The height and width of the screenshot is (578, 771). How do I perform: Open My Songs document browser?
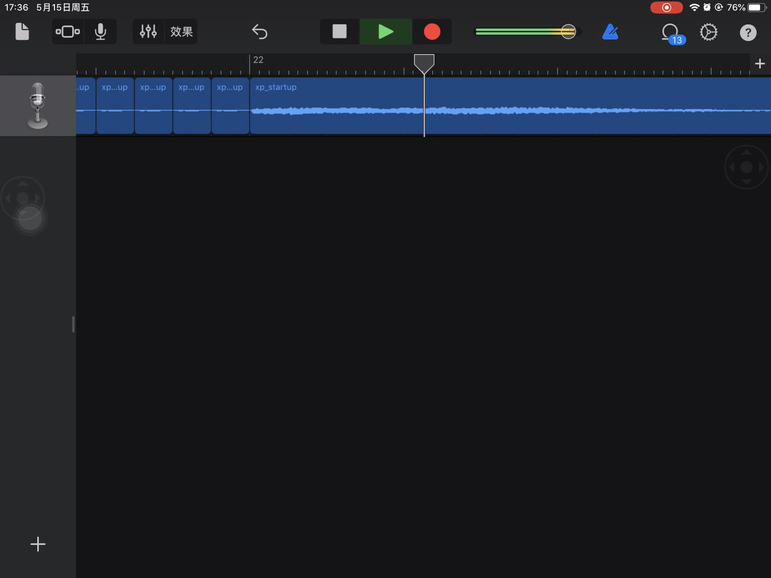[22, 32]
